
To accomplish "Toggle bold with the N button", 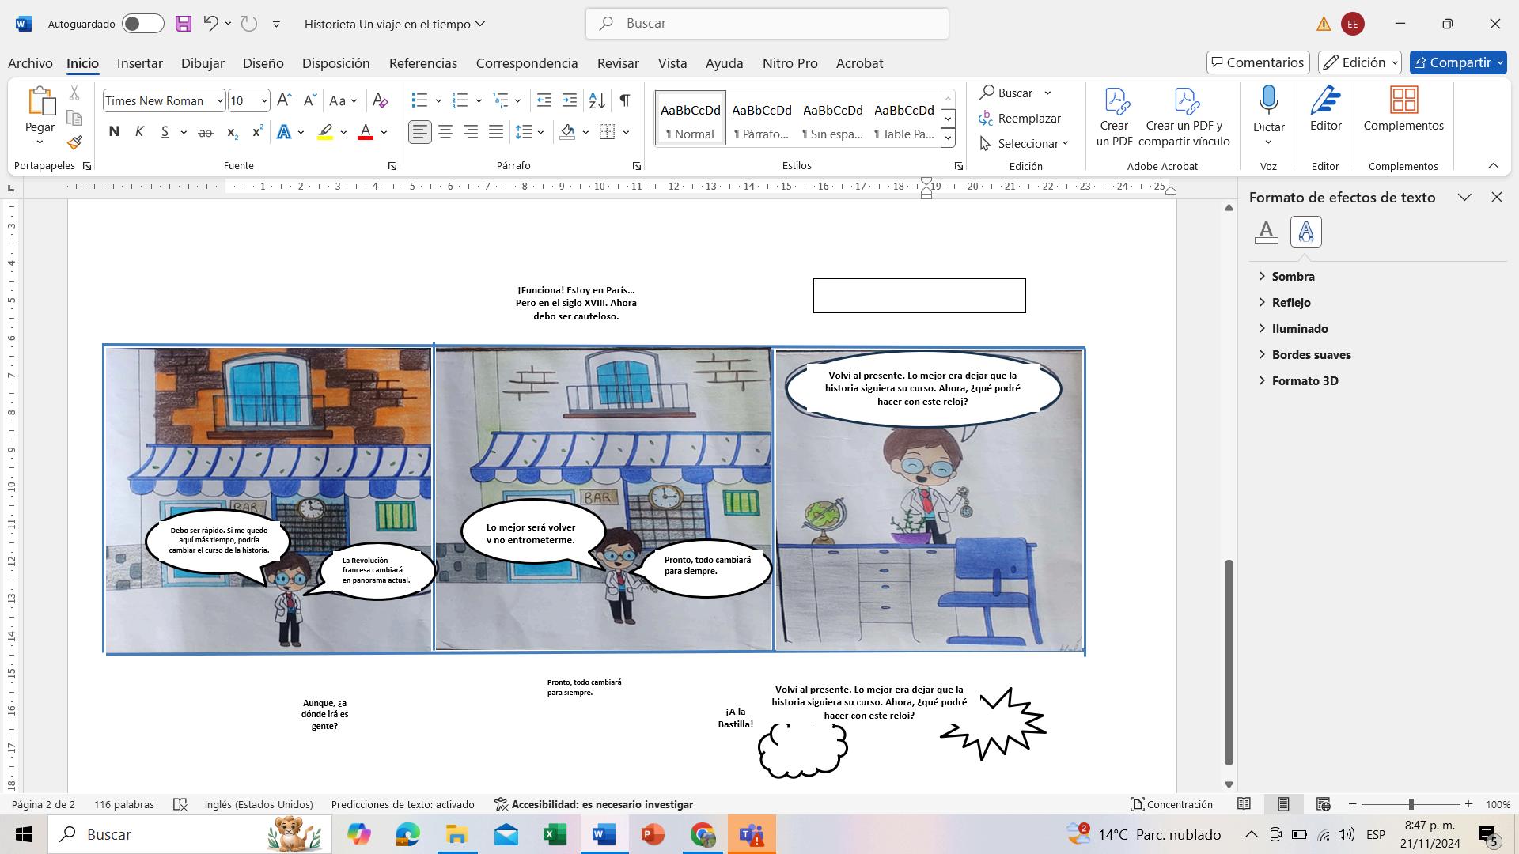I will click(114, 132).
